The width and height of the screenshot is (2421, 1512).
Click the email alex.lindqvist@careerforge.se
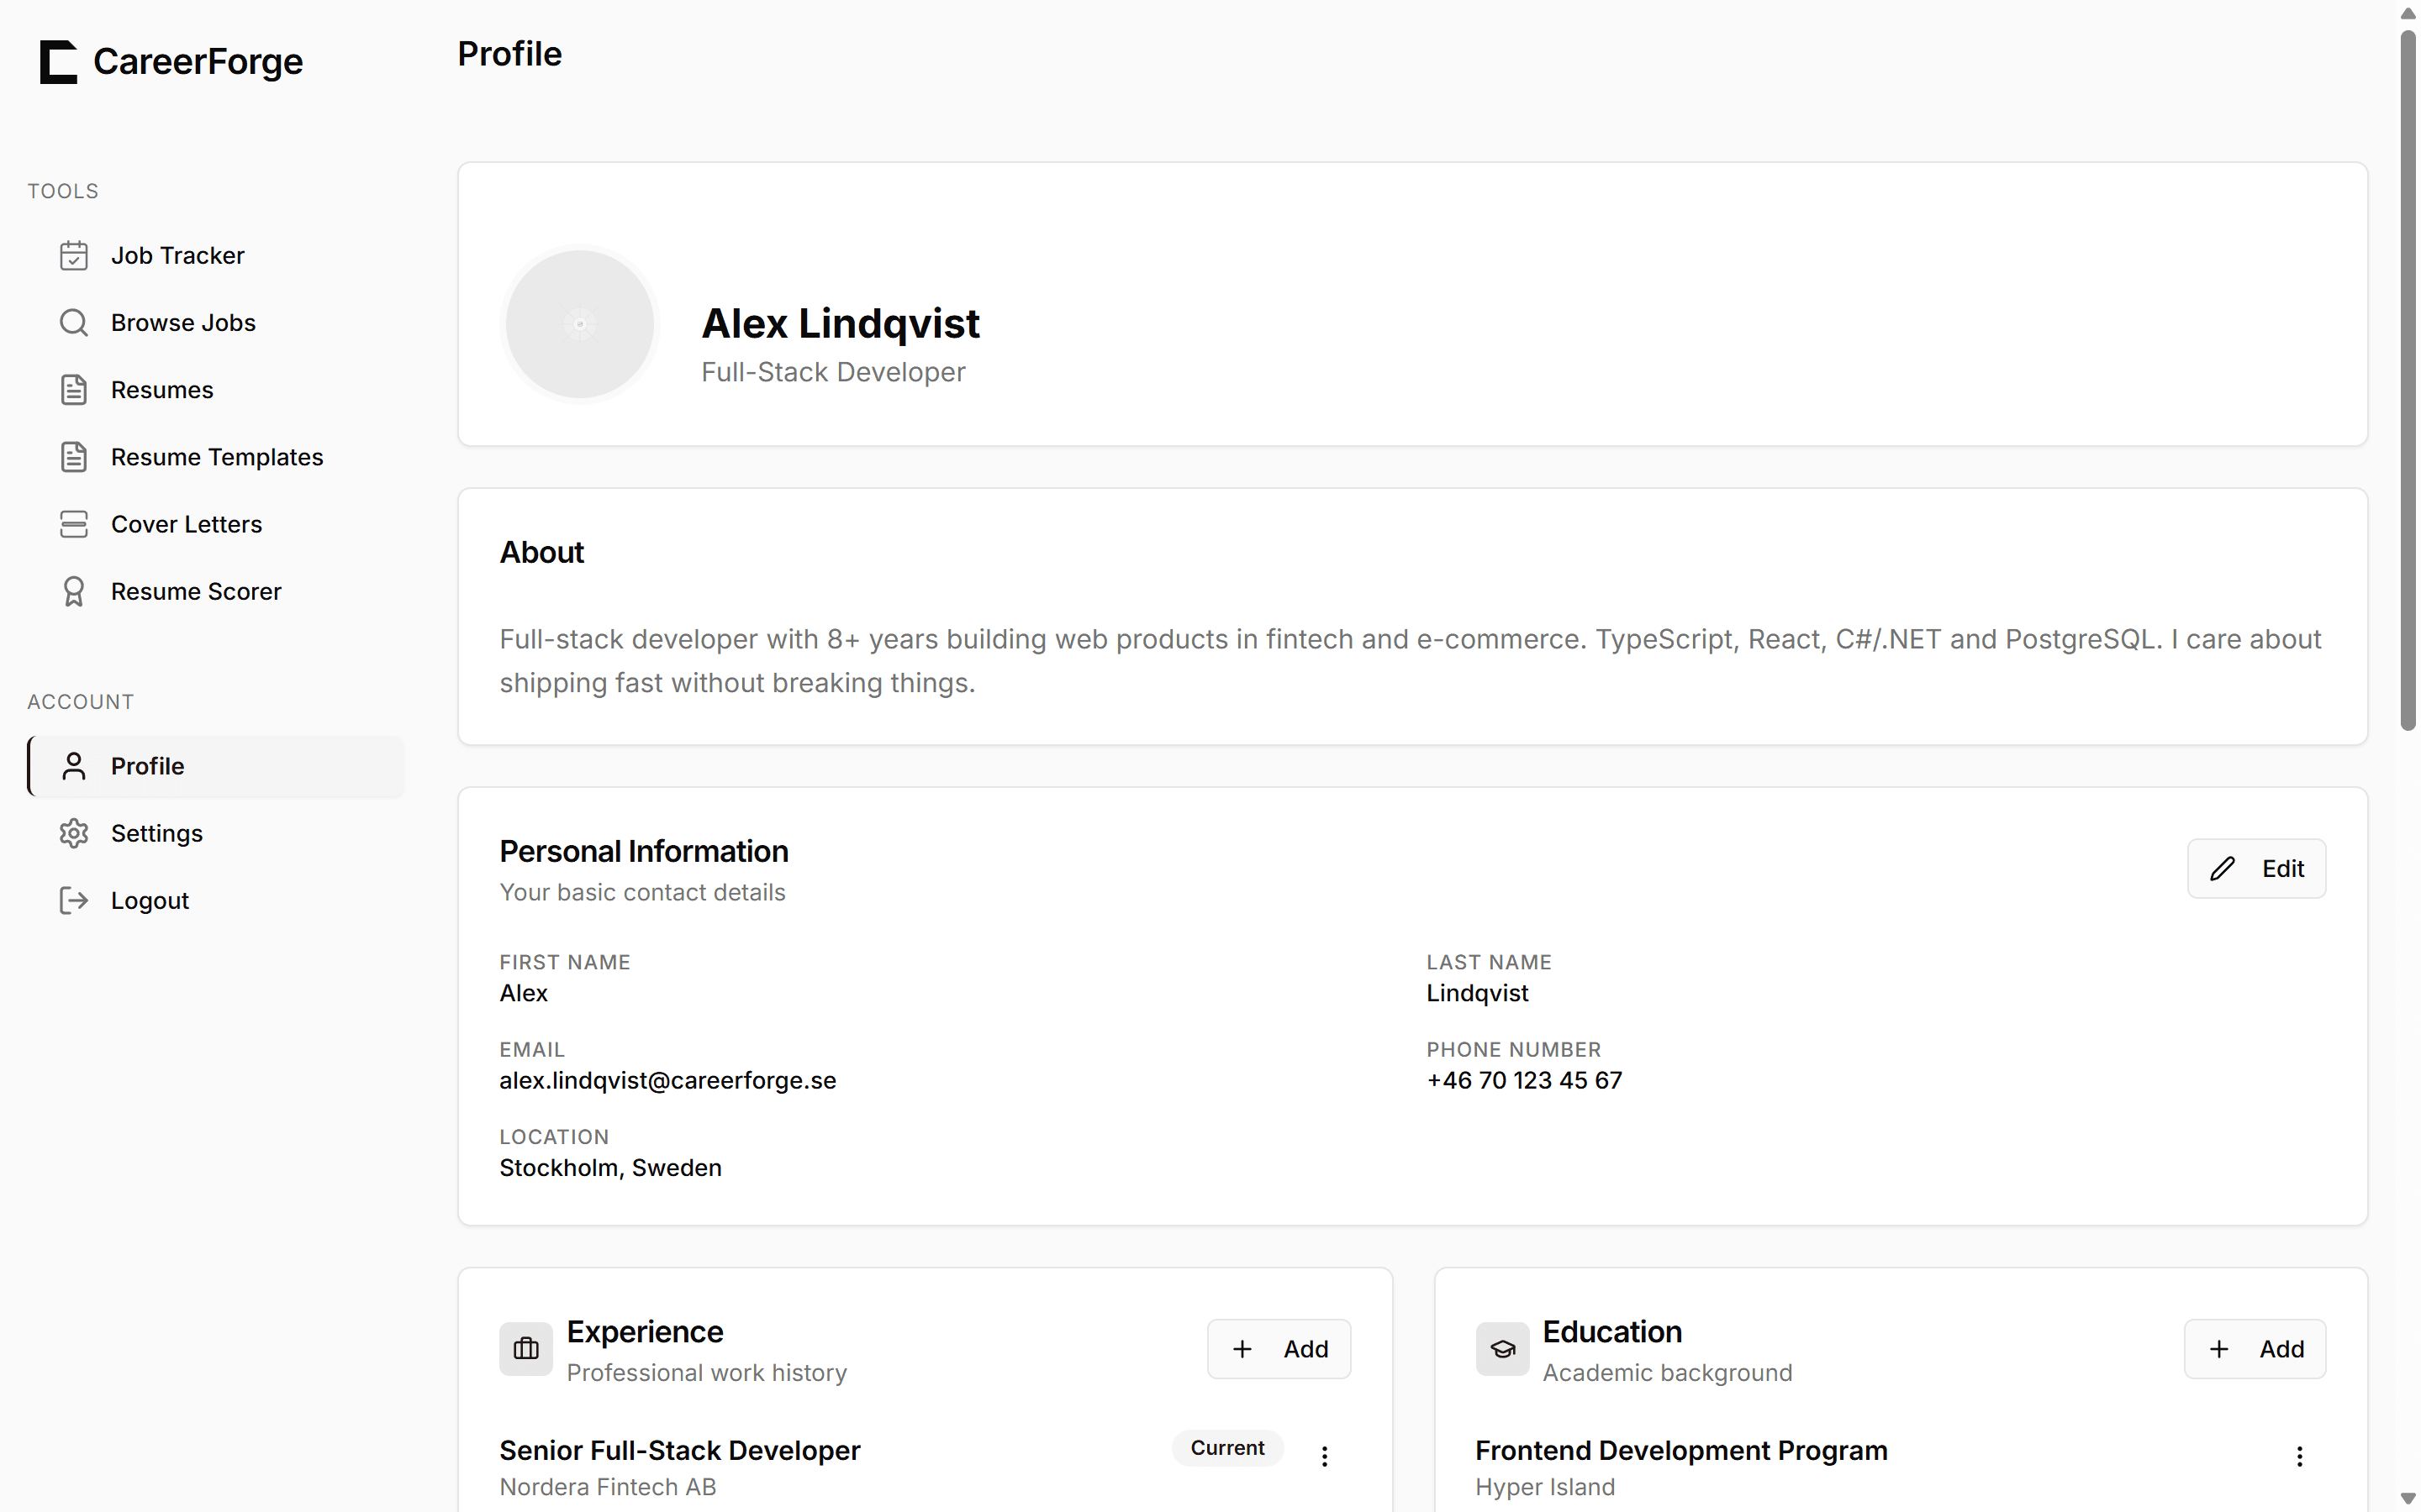(x=667, y=1080)
